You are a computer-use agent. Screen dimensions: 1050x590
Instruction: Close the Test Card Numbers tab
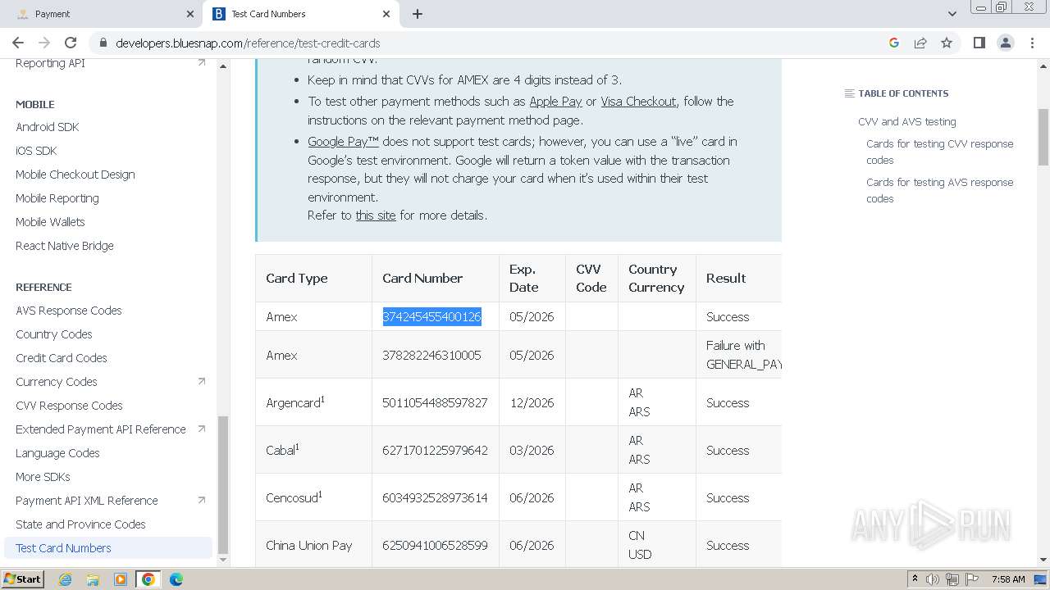386,14
